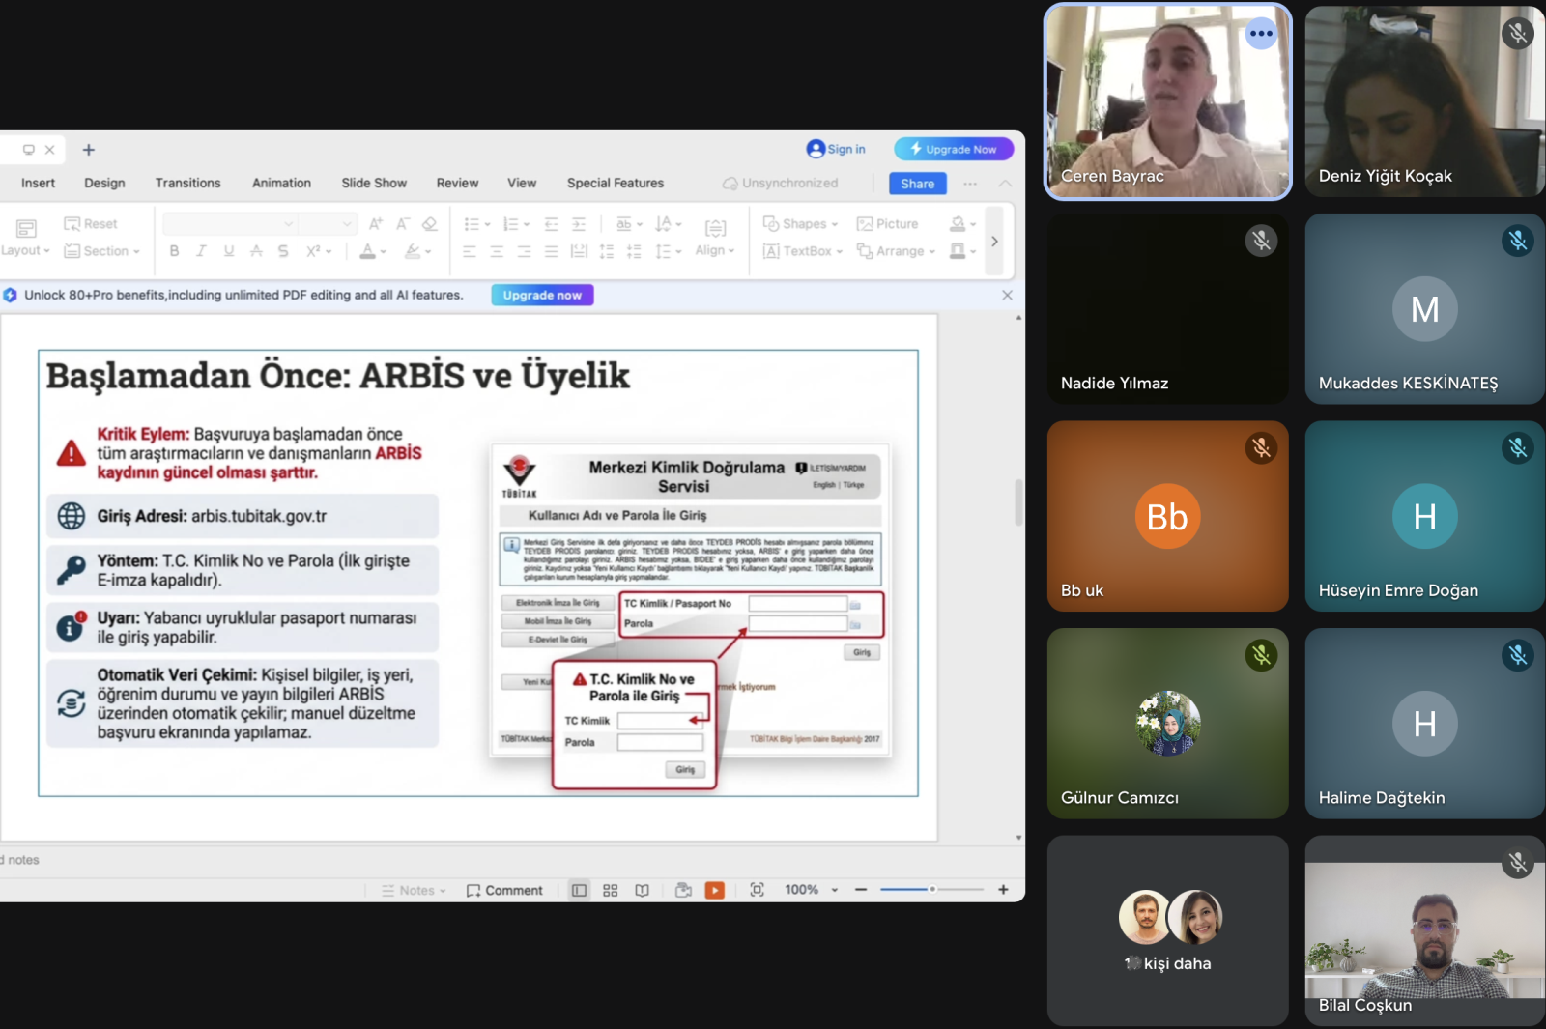This screenshot has height=1029, width=1546.
Task: Open new tab with plus icon
Action: [x=89, y=150]
